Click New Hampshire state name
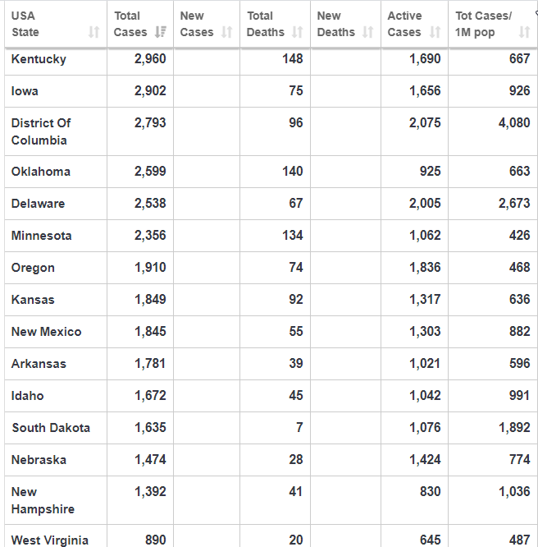 point(43,500)
